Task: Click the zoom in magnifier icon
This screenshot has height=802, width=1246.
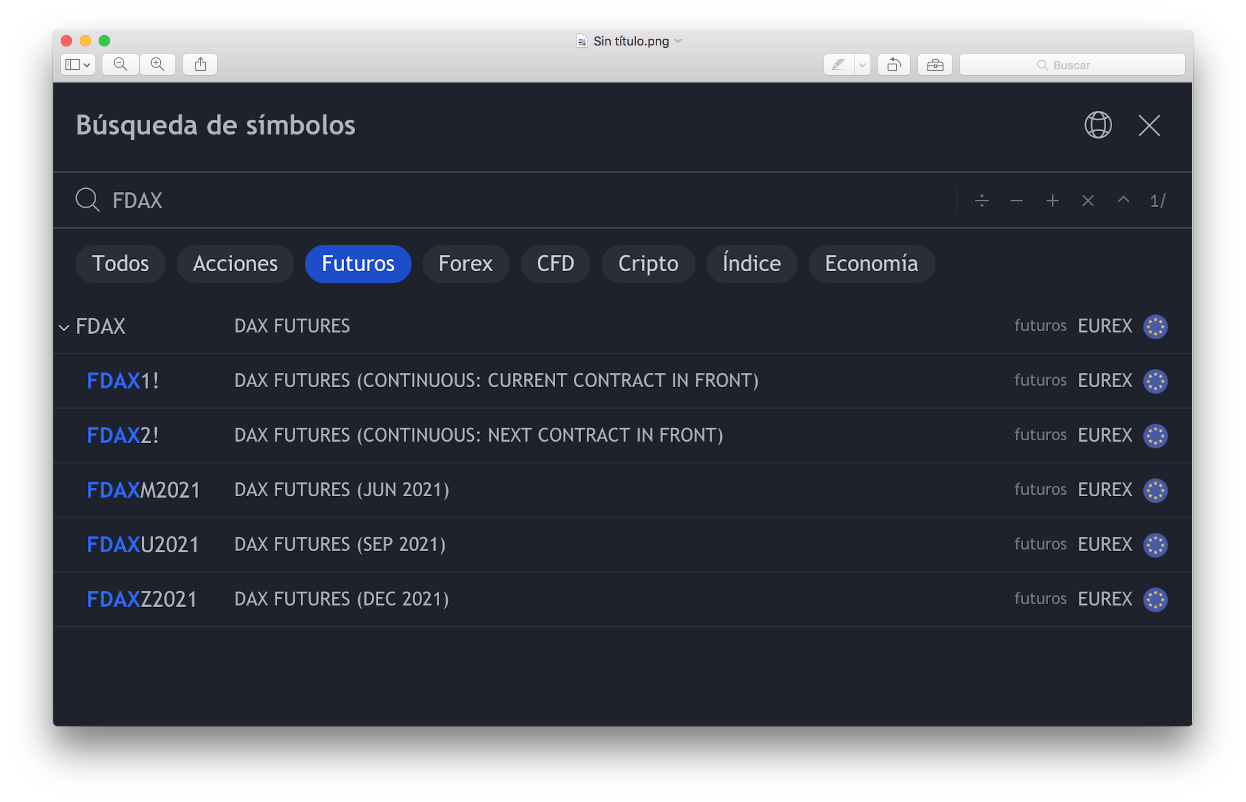Action: click(157, 64)
